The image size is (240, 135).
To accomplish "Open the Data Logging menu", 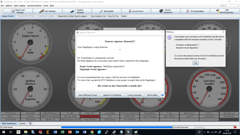I will (20, 6).
